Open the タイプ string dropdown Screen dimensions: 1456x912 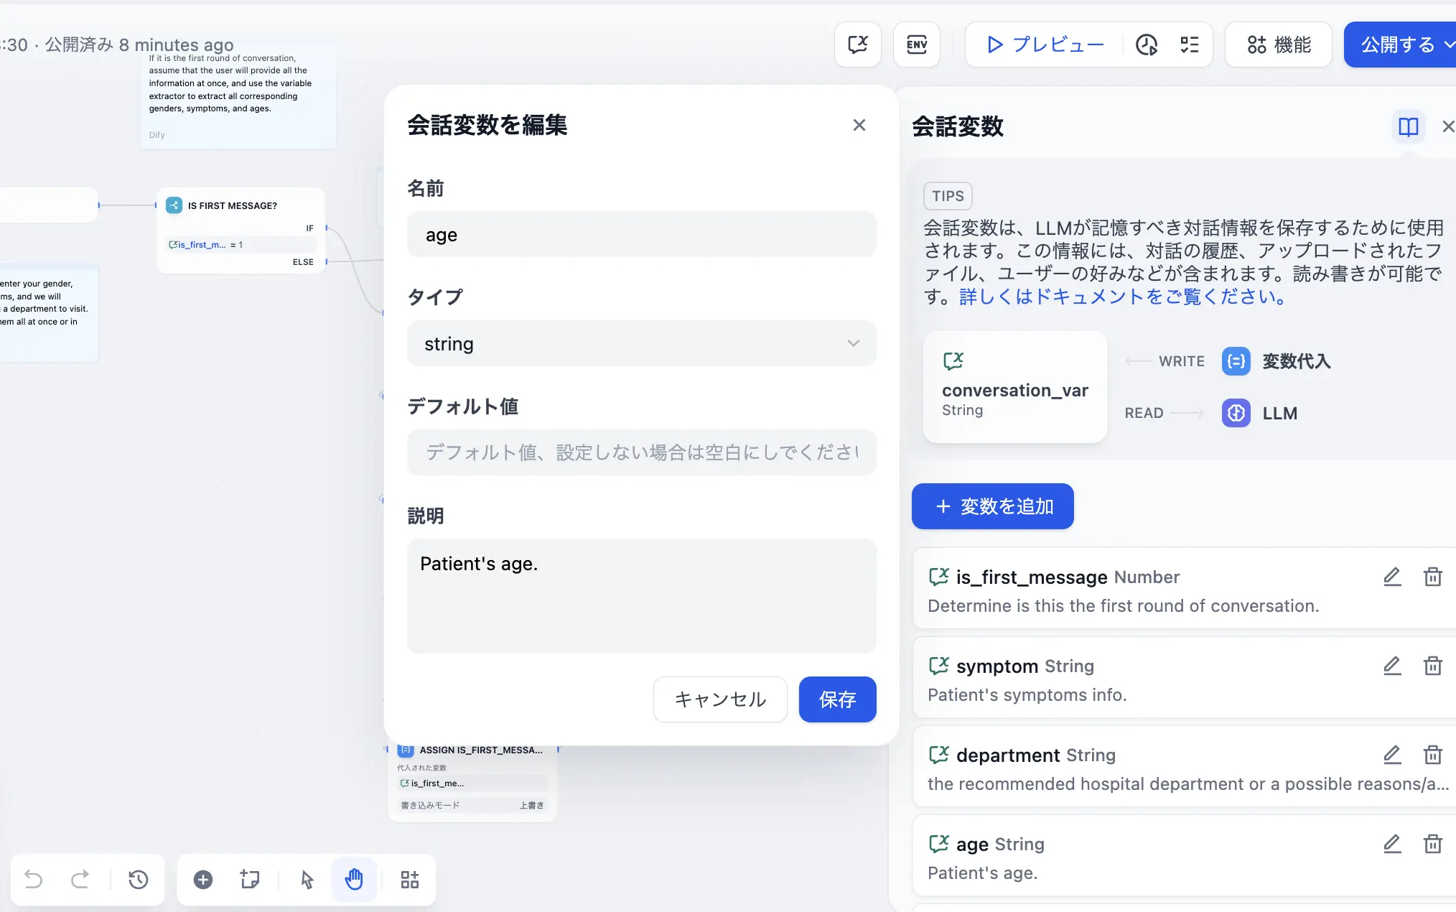pyautogui.click(x=641, y=343)
